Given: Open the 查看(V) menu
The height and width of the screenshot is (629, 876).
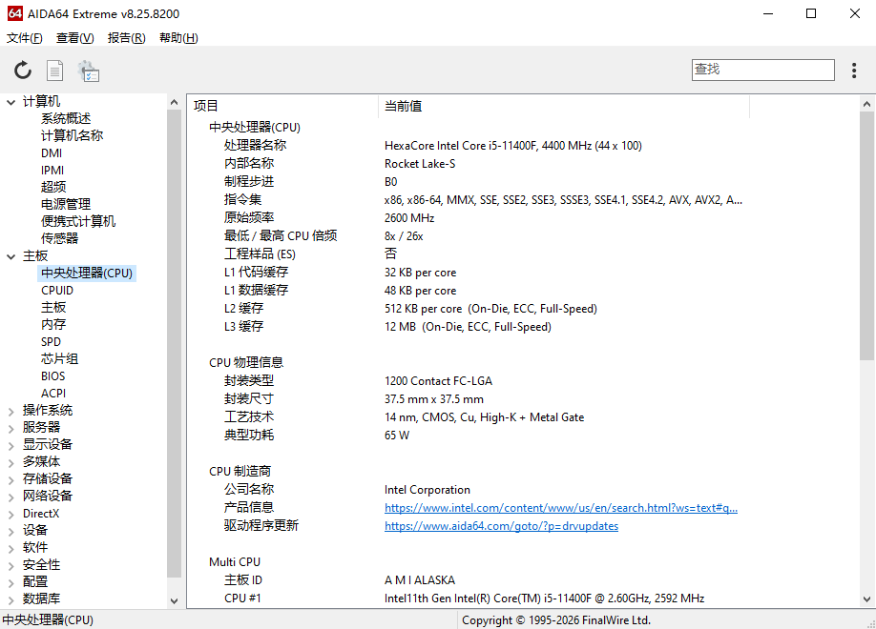Looking at the screenshot, I should (74, 38).
